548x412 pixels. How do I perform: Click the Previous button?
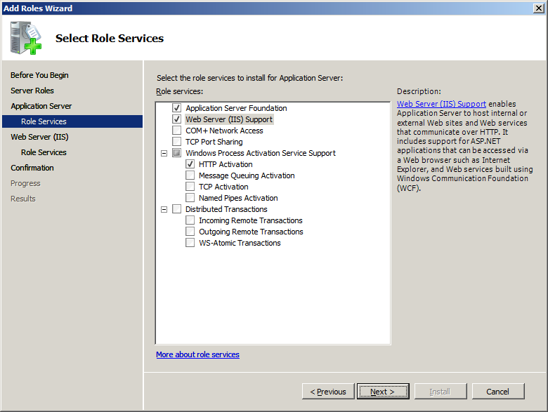click(x=328, y=392)
